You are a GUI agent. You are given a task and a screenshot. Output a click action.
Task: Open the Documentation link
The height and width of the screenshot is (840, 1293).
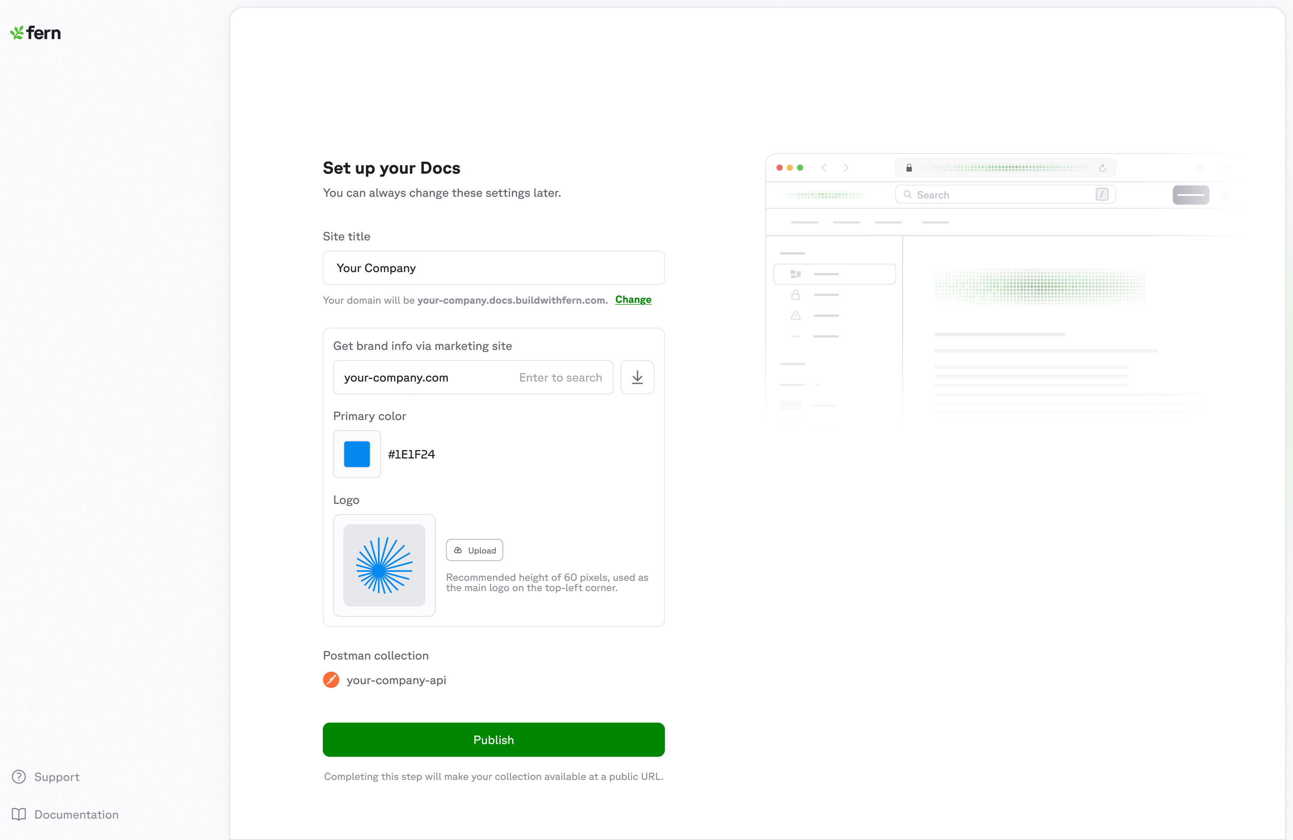(76, 814)
